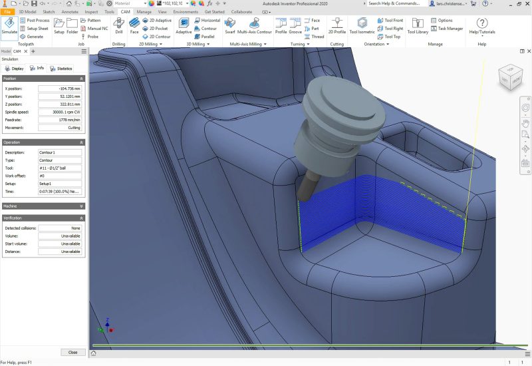Screen dimensions: 532x366
Task: Choose the 2D Profile cutting operation
Action: pyautogui.click(x=337, y=27)
